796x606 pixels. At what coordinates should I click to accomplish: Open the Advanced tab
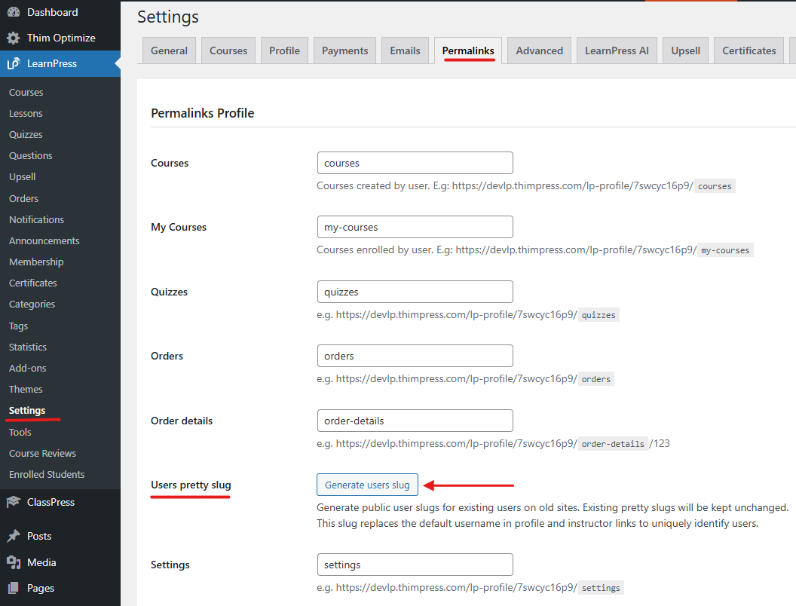click(x=539, y=50)
